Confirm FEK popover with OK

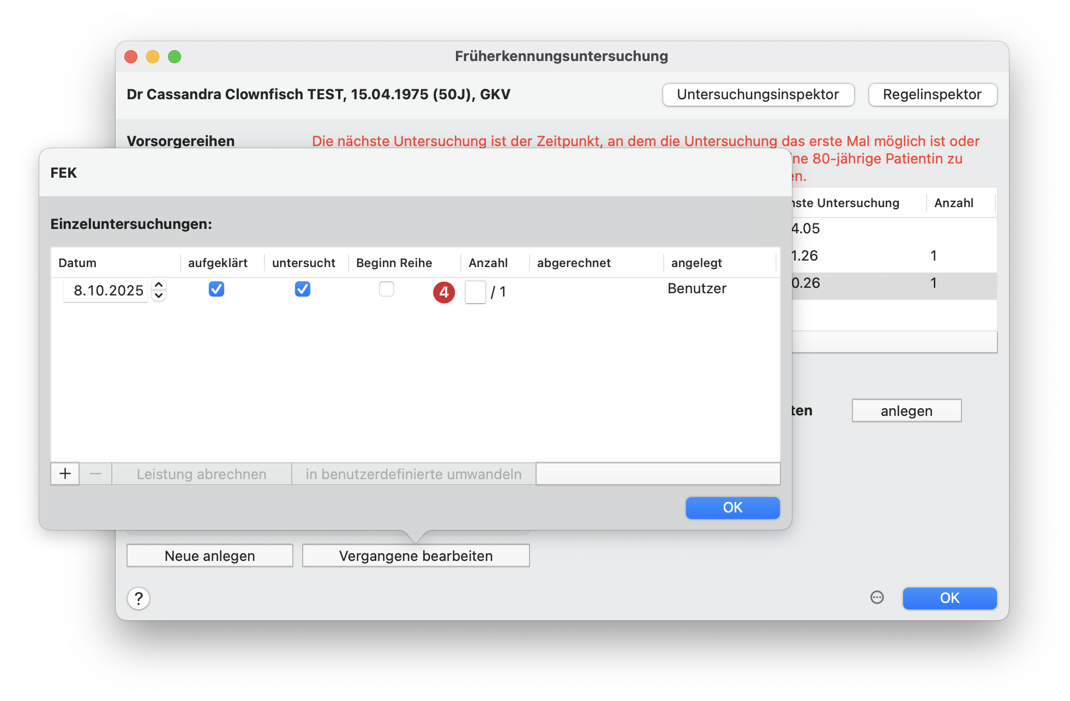pyautogui.click(x=732, y=507)
